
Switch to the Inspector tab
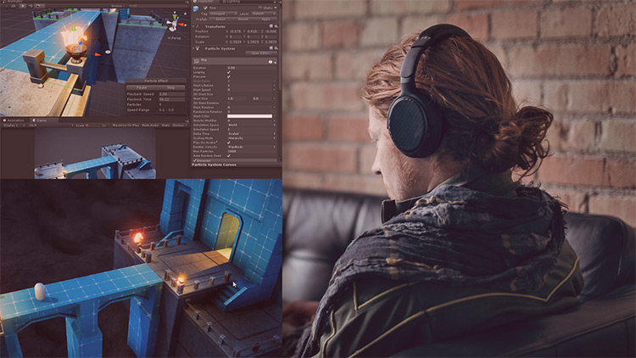tap(205, 1)
